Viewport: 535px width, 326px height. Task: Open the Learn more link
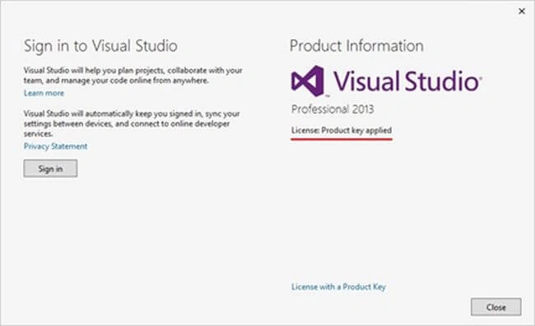44,93
